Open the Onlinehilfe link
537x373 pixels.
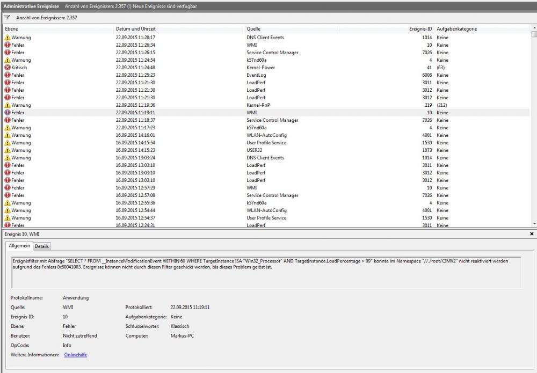pos(75,355)
